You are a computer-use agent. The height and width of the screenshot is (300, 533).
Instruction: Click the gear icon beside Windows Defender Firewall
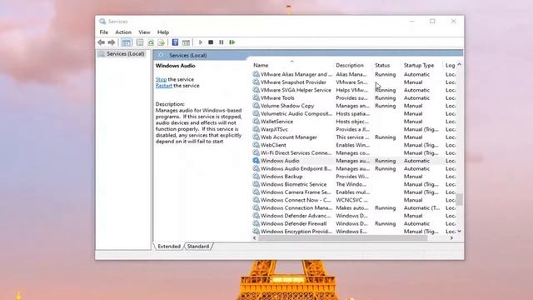pyautogui.click(x=256, y=223)
